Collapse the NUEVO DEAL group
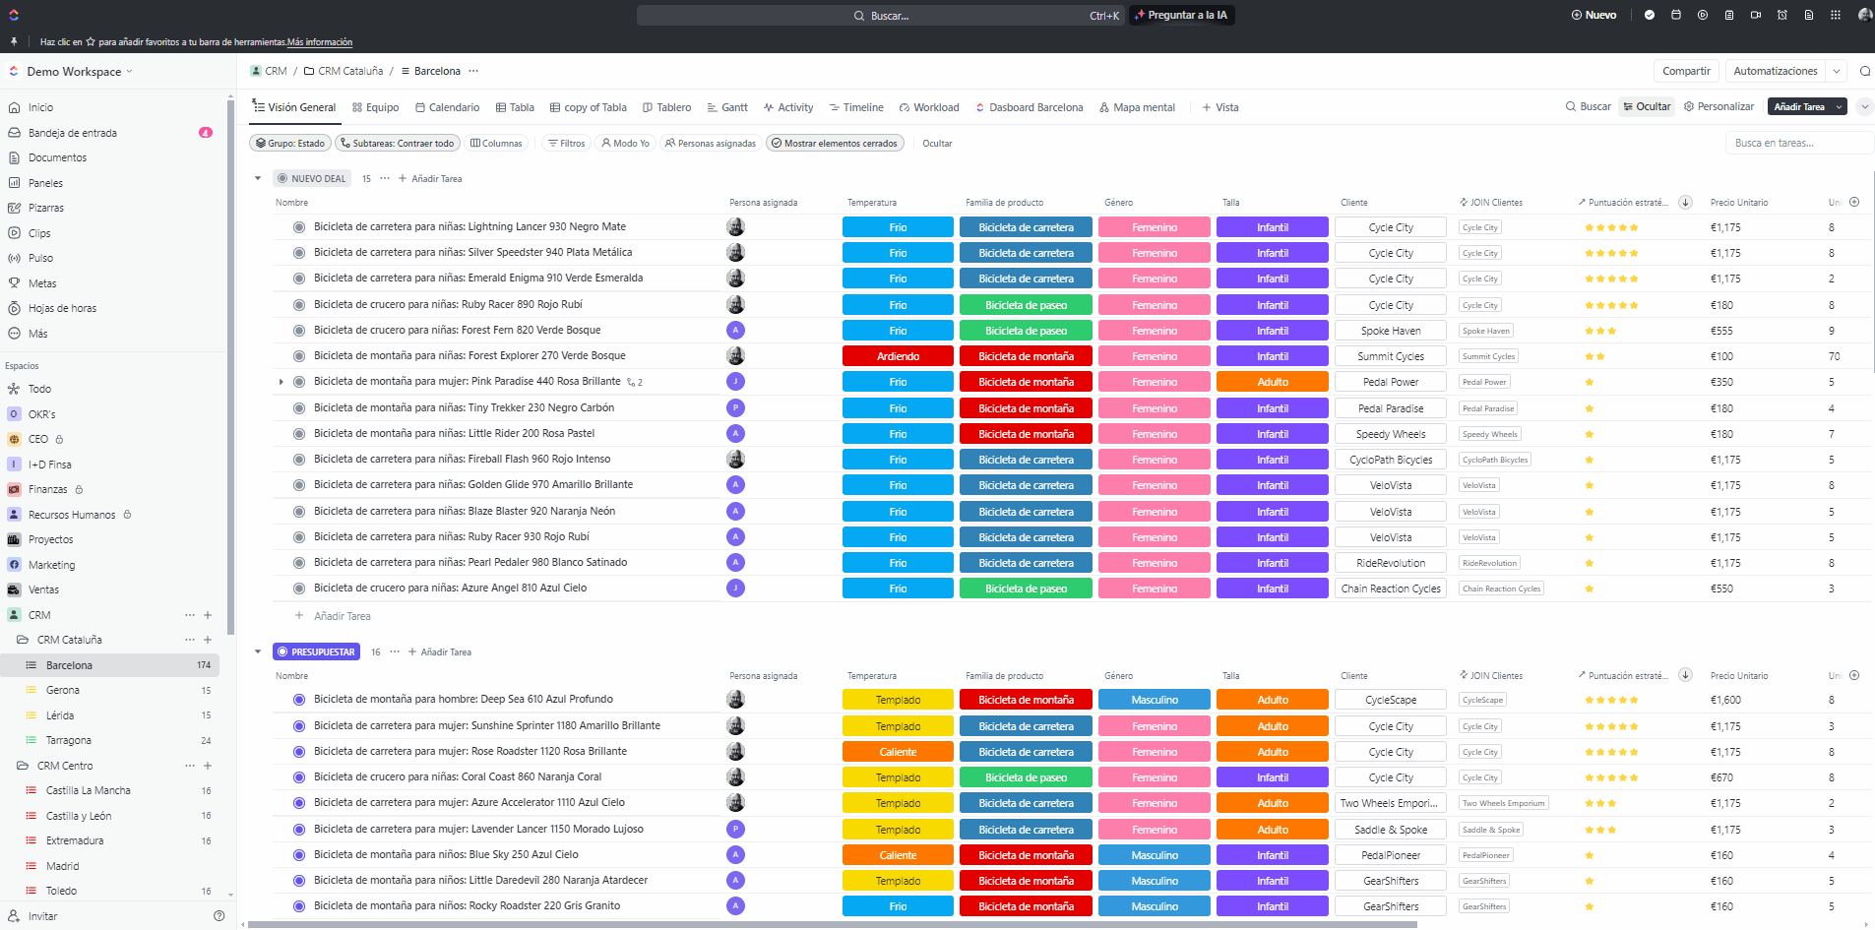Image resolution: width=1875 pixels, height=930 pixels. [x=258, y=179]
